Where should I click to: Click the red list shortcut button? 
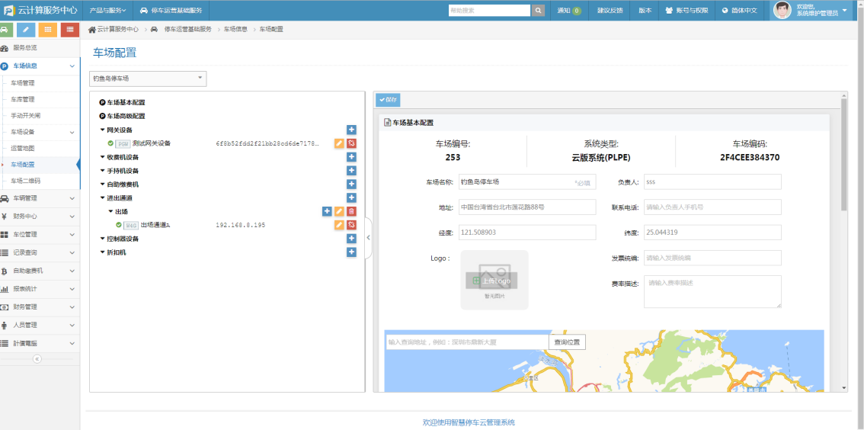point(70,30)
